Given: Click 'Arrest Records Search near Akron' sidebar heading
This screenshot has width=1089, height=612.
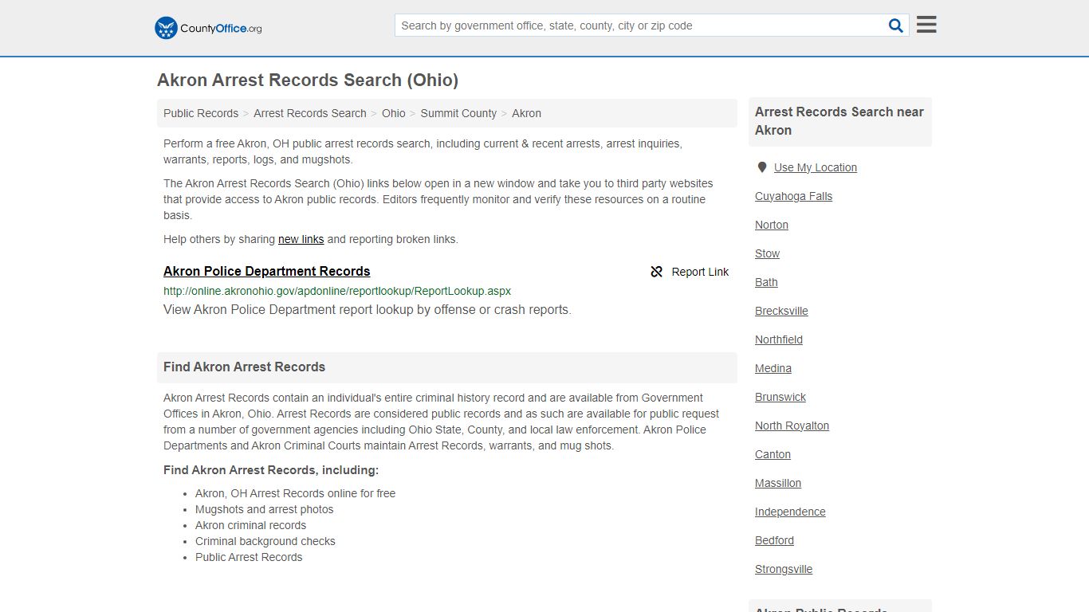Looking at the screenshot, I should click(839, 121).
